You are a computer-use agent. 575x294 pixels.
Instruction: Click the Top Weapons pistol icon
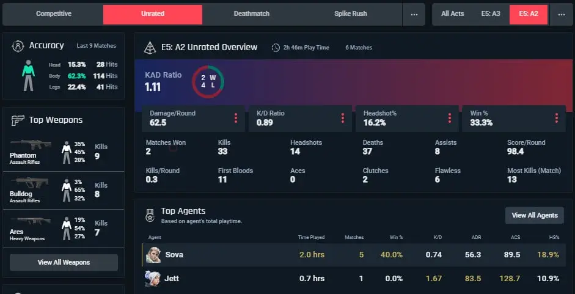pos(18,120)
